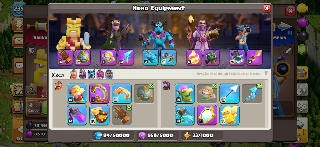Choose the Vampstache equipment icon

tap(122, 93)
